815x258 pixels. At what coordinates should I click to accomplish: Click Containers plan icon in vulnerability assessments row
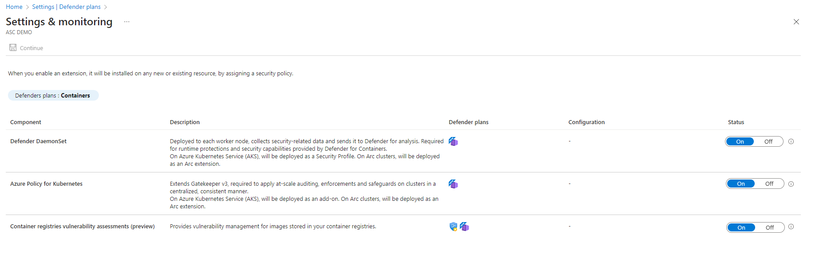464,227
